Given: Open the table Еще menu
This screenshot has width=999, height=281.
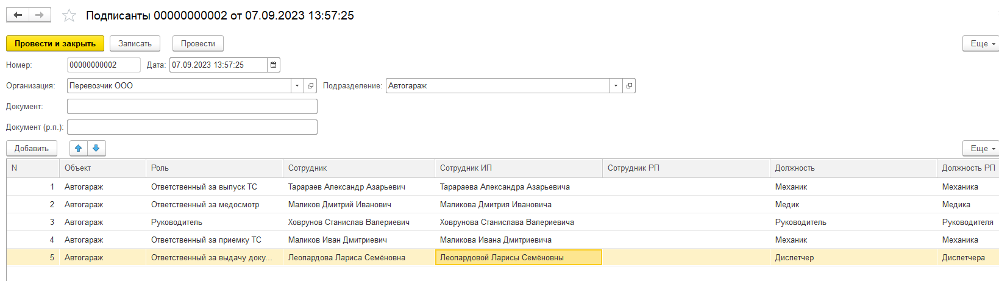Looking at the screenshot, I should click(x=981, y=149).
